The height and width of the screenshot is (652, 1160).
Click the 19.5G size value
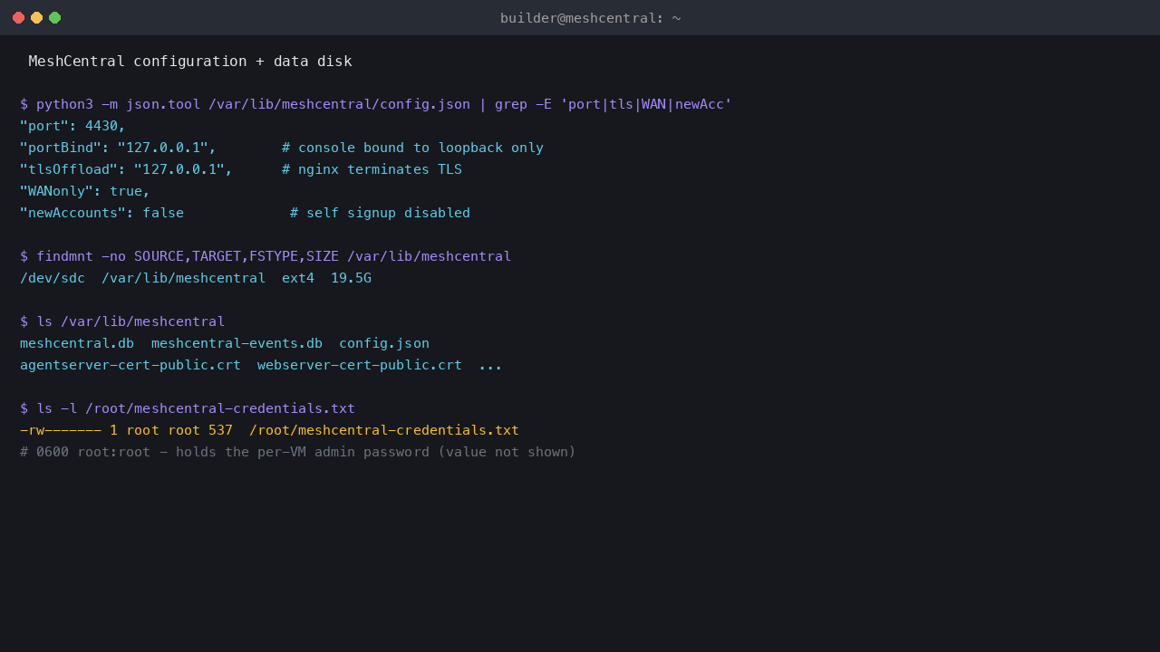pyautogui.click(x=351, y=278)
